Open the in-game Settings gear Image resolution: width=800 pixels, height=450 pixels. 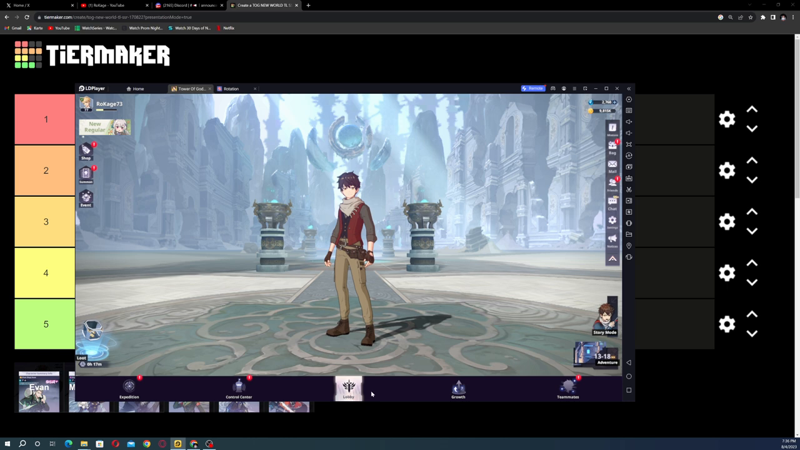click(612, 221)
